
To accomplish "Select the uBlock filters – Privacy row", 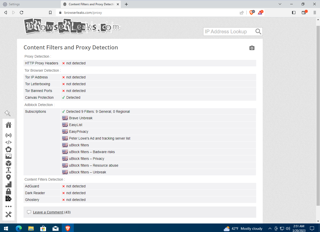I will (158, 159).
